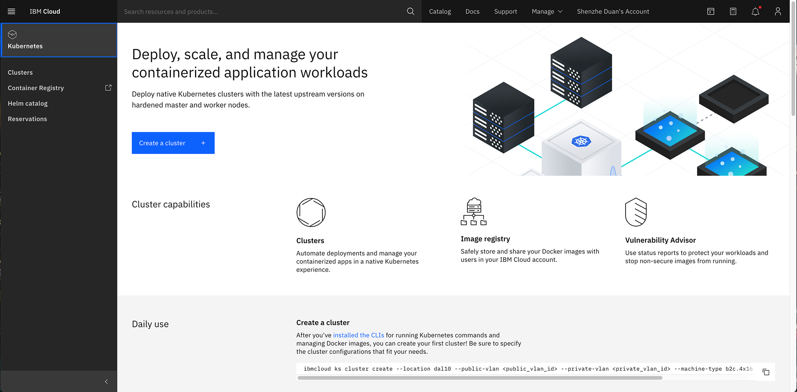Click the plus icon on Create a cluster
Viewport: 797px width, 392px height.
click(x=203, y=143)
